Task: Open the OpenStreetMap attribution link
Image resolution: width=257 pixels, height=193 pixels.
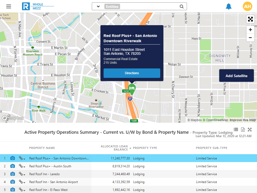Action: 216,120
